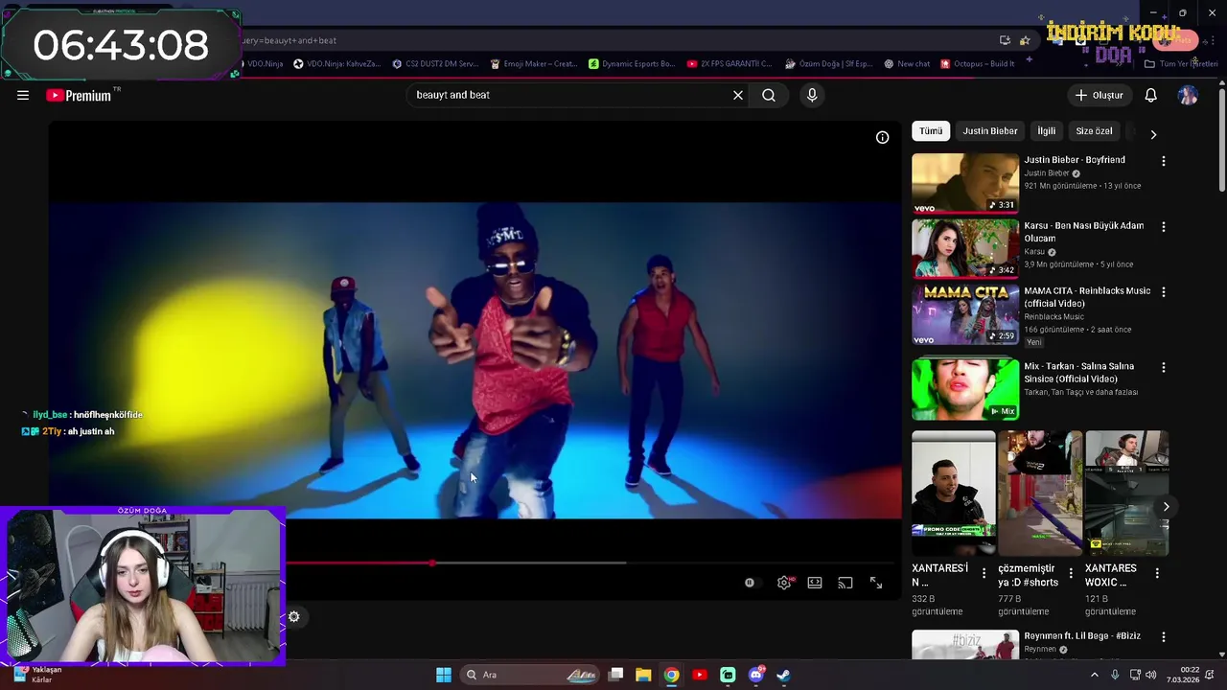Open YouTube notifications bell
This screenshot has width=1227, height=690.
(x=1151, y=95)
